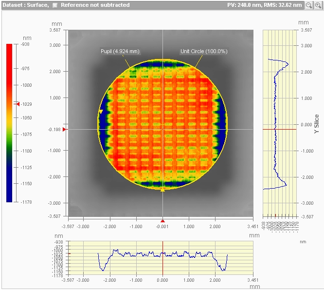Click the Dataset : Surface title text
This screenshot has height=291, width=324.
click(26, 5)
